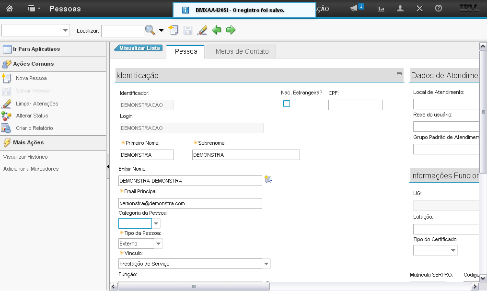487x291 pixels.
Task: Click the search magnifier next to Localizar
Action: [150, 30]
